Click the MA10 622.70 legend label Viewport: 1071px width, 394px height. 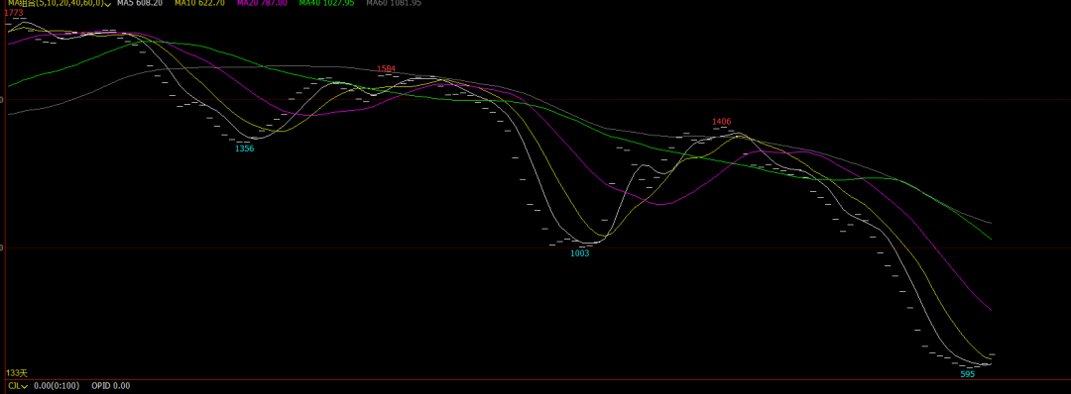[x=199, y=3]
